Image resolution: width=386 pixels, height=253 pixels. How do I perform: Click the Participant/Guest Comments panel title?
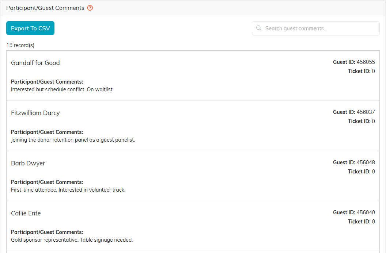45,8
